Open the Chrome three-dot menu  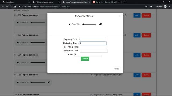coord(169,6)
